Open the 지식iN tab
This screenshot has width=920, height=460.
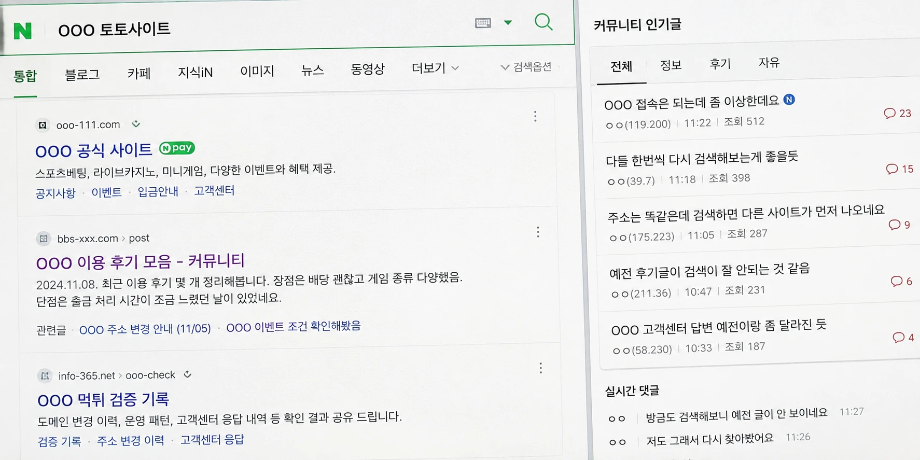(x=195, y=72)
